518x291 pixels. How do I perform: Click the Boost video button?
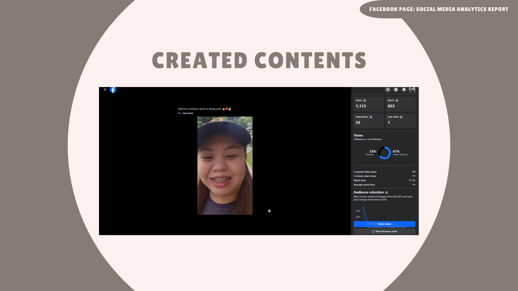click(x=384, y=224)
